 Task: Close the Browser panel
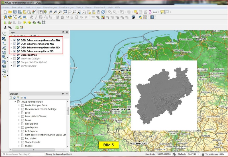tap(67, 94)
